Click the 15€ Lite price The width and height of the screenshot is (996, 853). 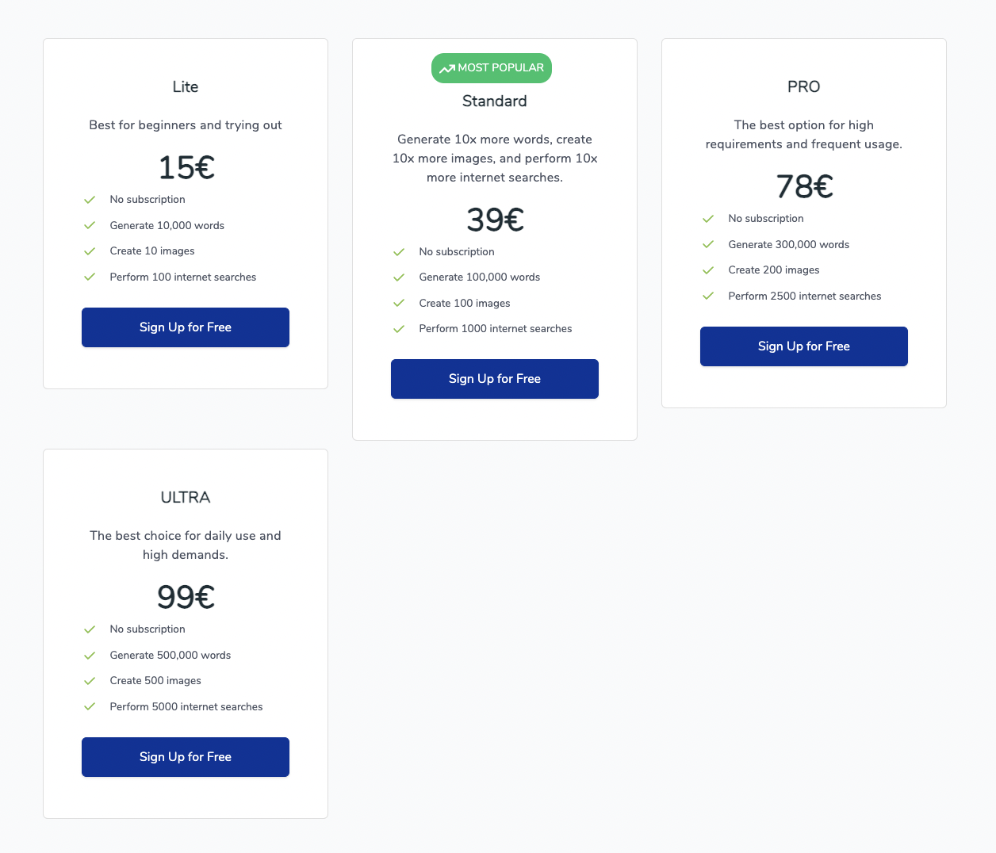coord(186,167)
